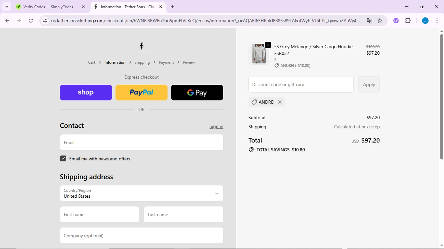
Task: Close the Verify Codes SimplyCodes tab
Action: [x=83, y=7]
